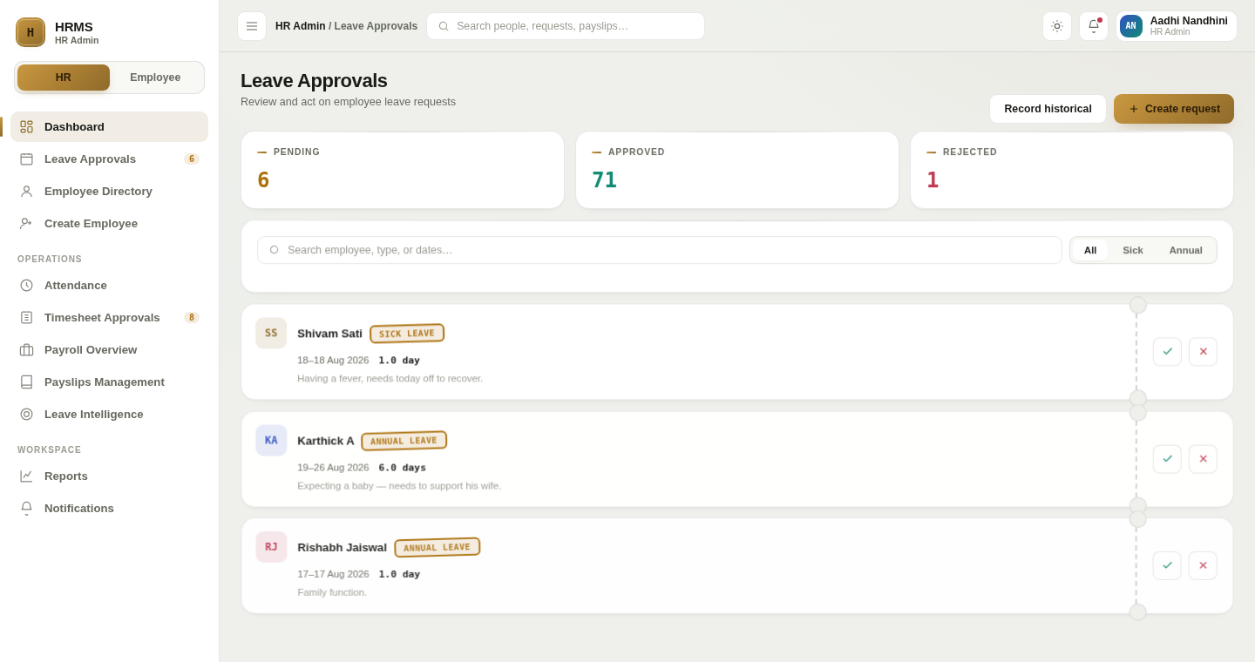
Task: Click the Payroll Overview briefcase icon
Action: (27, 350)
